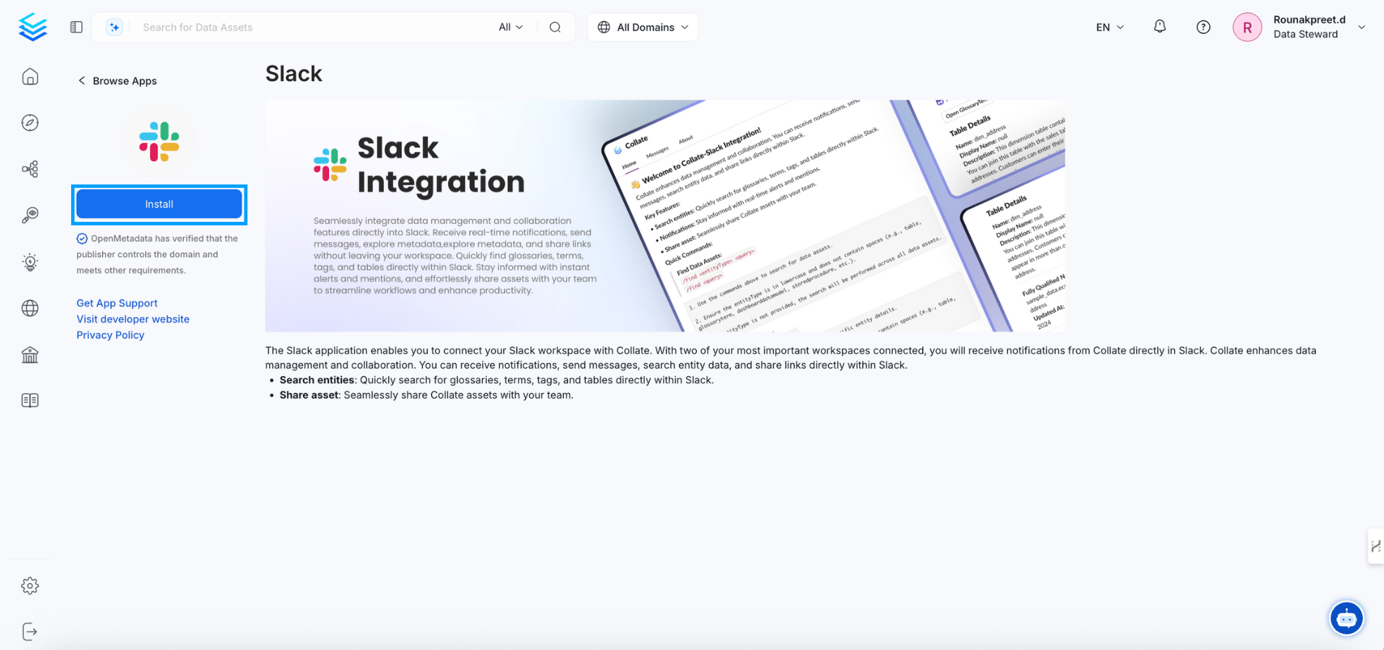Open Observability magnifier icon in sidebar
Viewport: 1384px width, 650px height.
pos(30,215)
